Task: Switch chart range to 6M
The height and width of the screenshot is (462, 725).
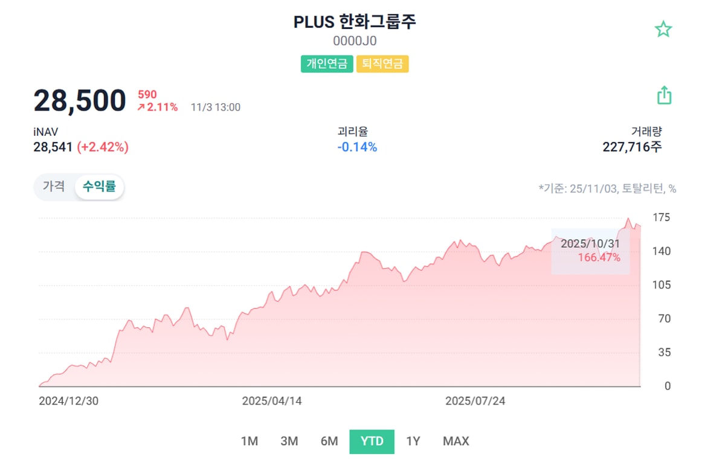Action: click(x=329, y=441)
